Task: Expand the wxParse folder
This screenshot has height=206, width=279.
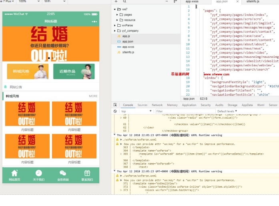Action: [x=114, y=25]
